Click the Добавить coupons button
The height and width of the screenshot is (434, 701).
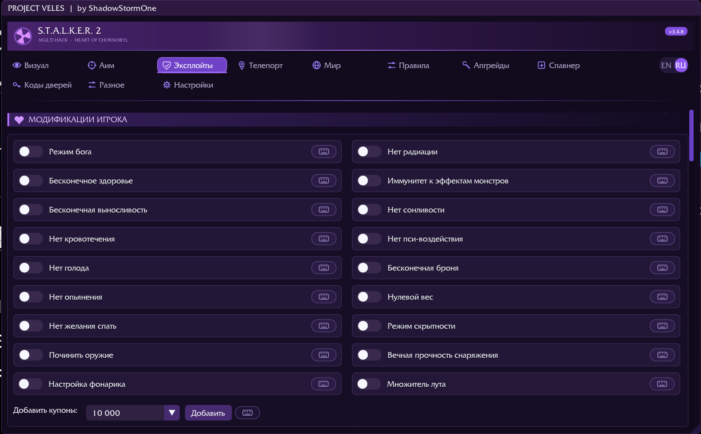pos(208,413)
